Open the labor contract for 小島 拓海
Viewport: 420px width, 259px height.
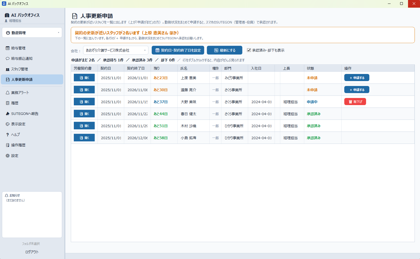tap(84, 138)
